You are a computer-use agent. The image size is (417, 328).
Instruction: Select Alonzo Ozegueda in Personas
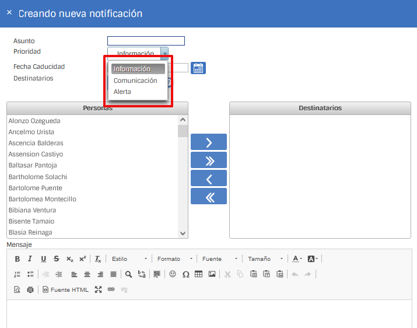[93, 121]
